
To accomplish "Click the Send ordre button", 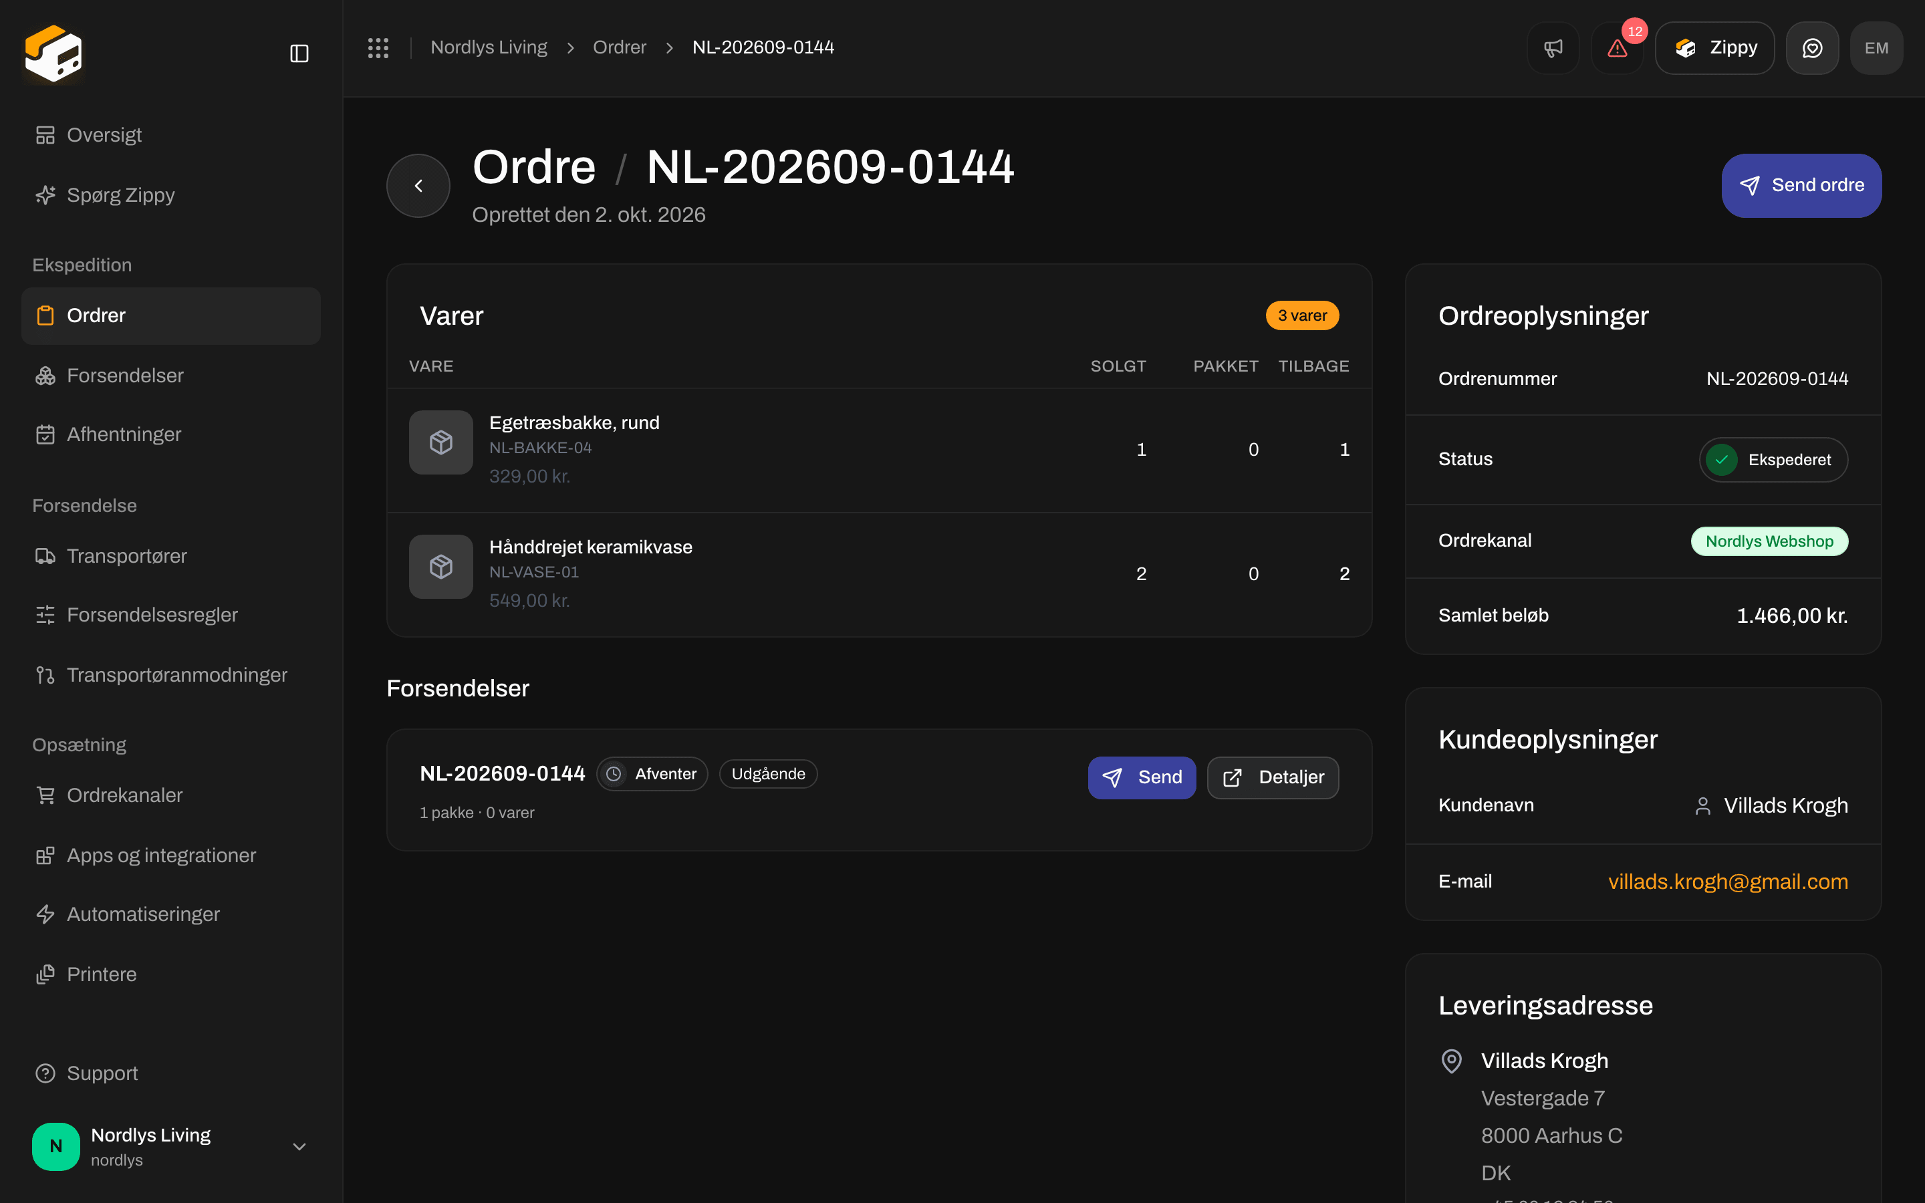I will pos(1801,185).
